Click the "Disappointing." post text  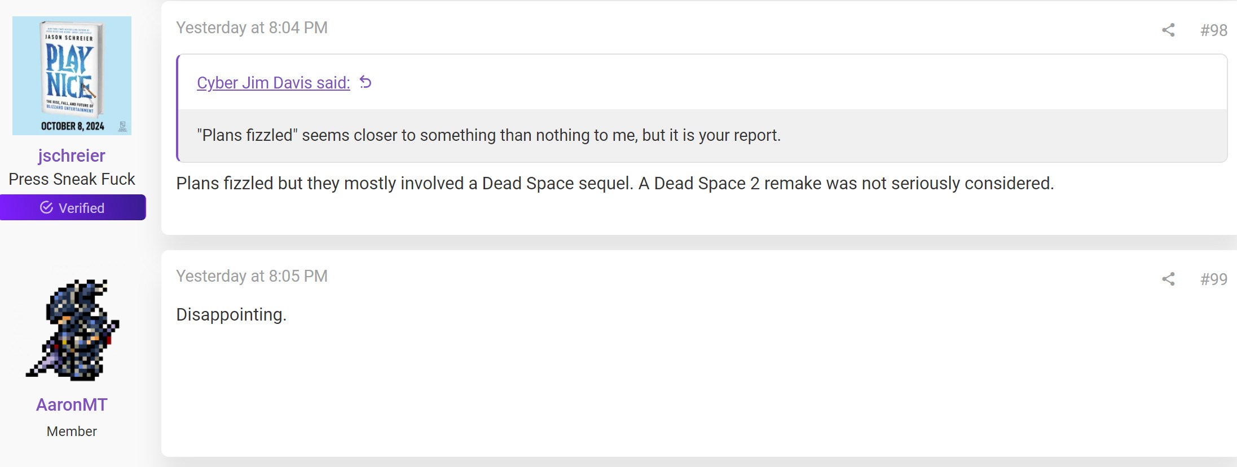tap(231, 314)
